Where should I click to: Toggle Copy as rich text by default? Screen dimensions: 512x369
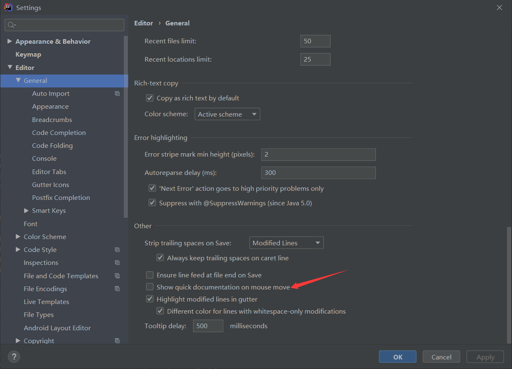150,98
